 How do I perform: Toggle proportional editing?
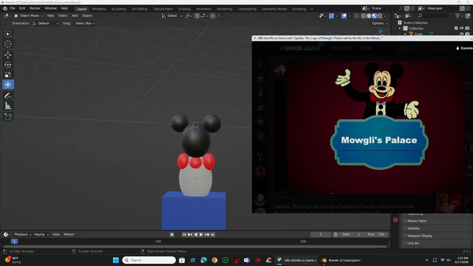click(x=213, y=16)
